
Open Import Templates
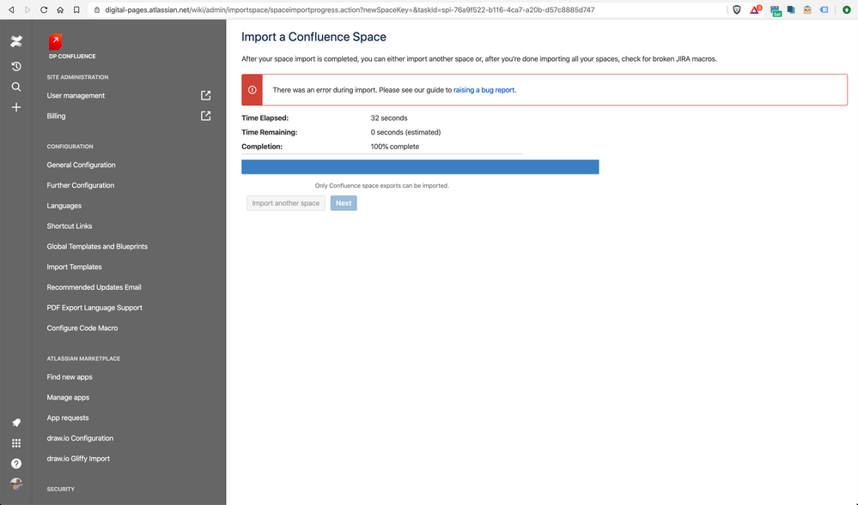[74, 267]
